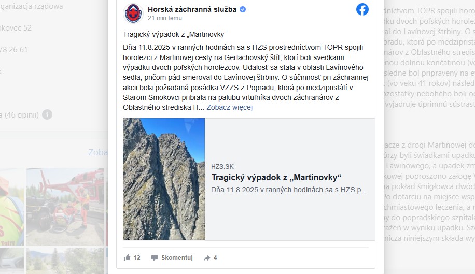Image resolution: width=475 pixels, height=274 pixels.
Task: Open the Horská záchranná služba page name
Action: tap(192, 9)
